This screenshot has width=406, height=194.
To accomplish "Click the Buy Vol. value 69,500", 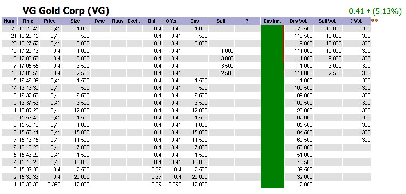I will click(305, 140).
